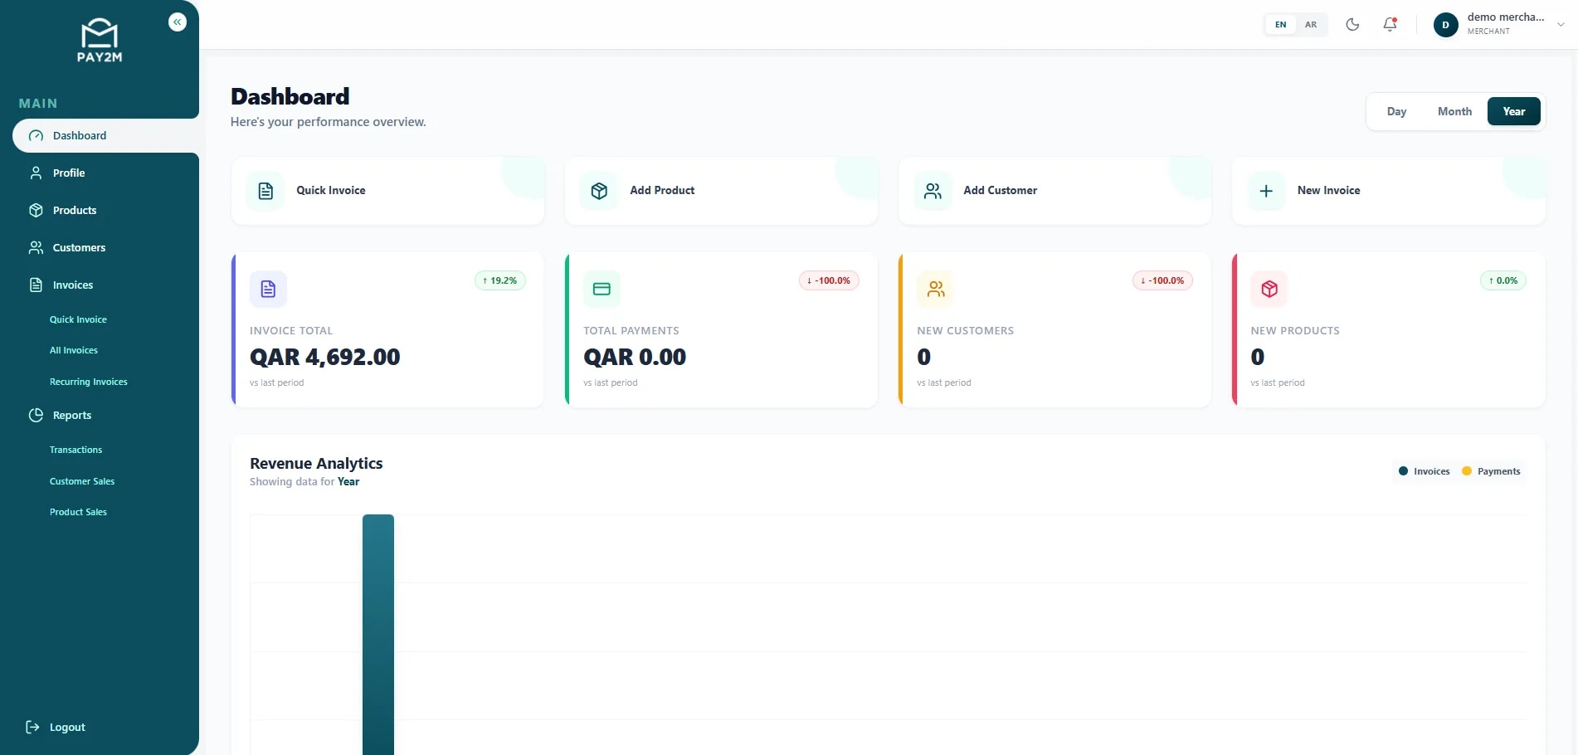
Task: Click the MERCHANT role label
Action: point(1488,32)
